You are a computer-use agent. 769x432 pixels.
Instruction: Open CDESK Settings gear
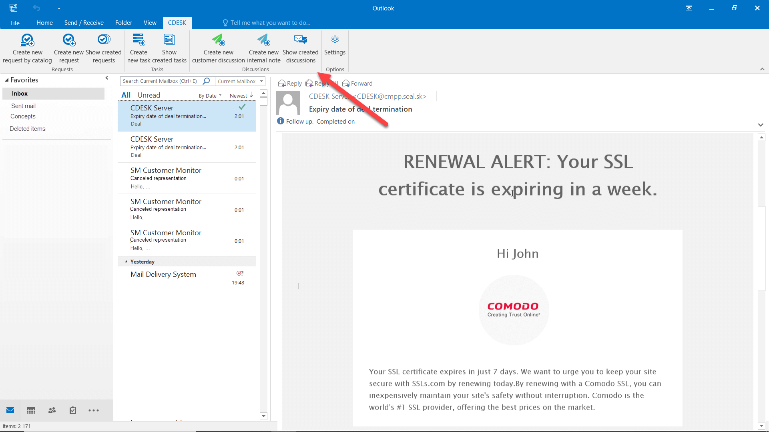335,39
